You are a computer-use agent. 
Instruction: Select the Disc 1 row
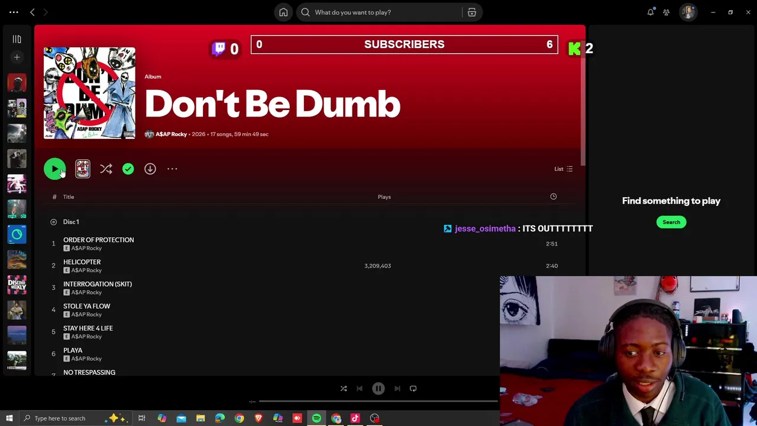[305, 222]
